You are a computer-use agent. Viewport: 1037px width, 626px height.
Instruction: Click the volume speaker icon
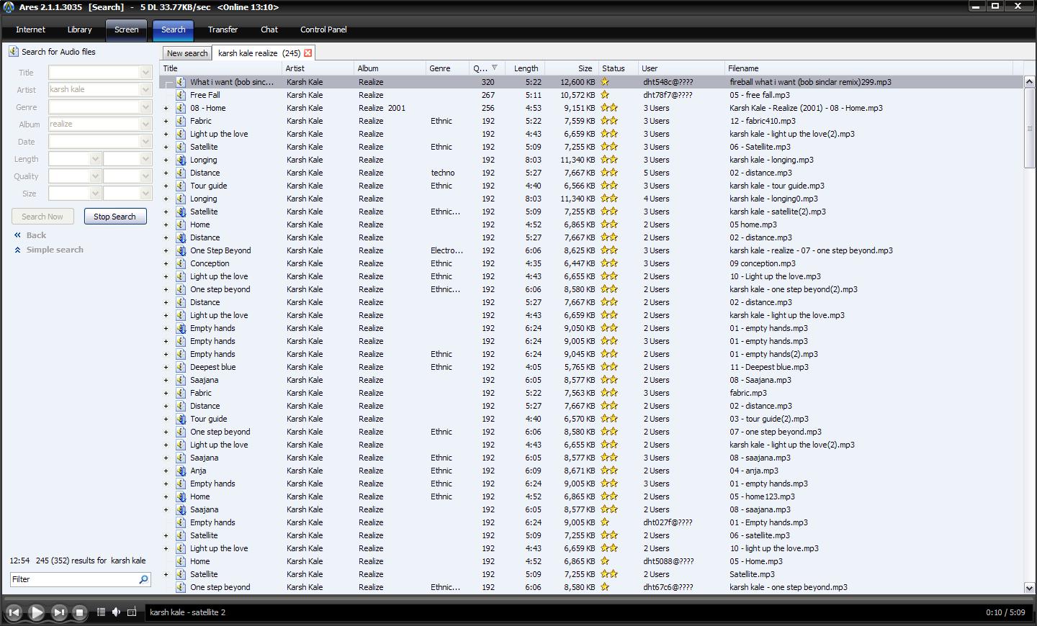(116, 612)
